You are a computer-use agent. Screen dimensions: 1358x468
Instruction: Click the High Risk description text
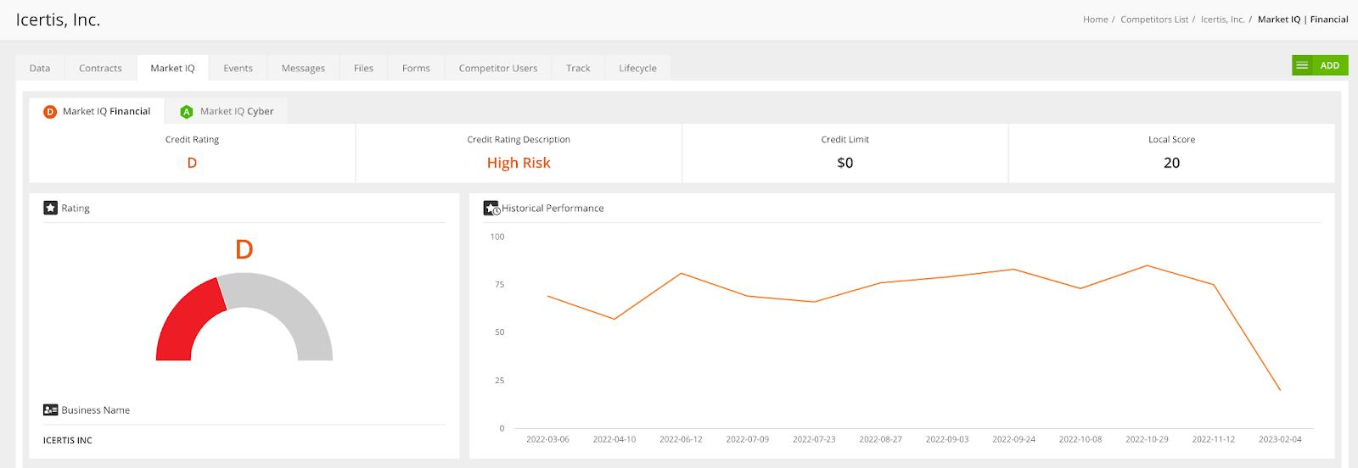coord(519,163)
